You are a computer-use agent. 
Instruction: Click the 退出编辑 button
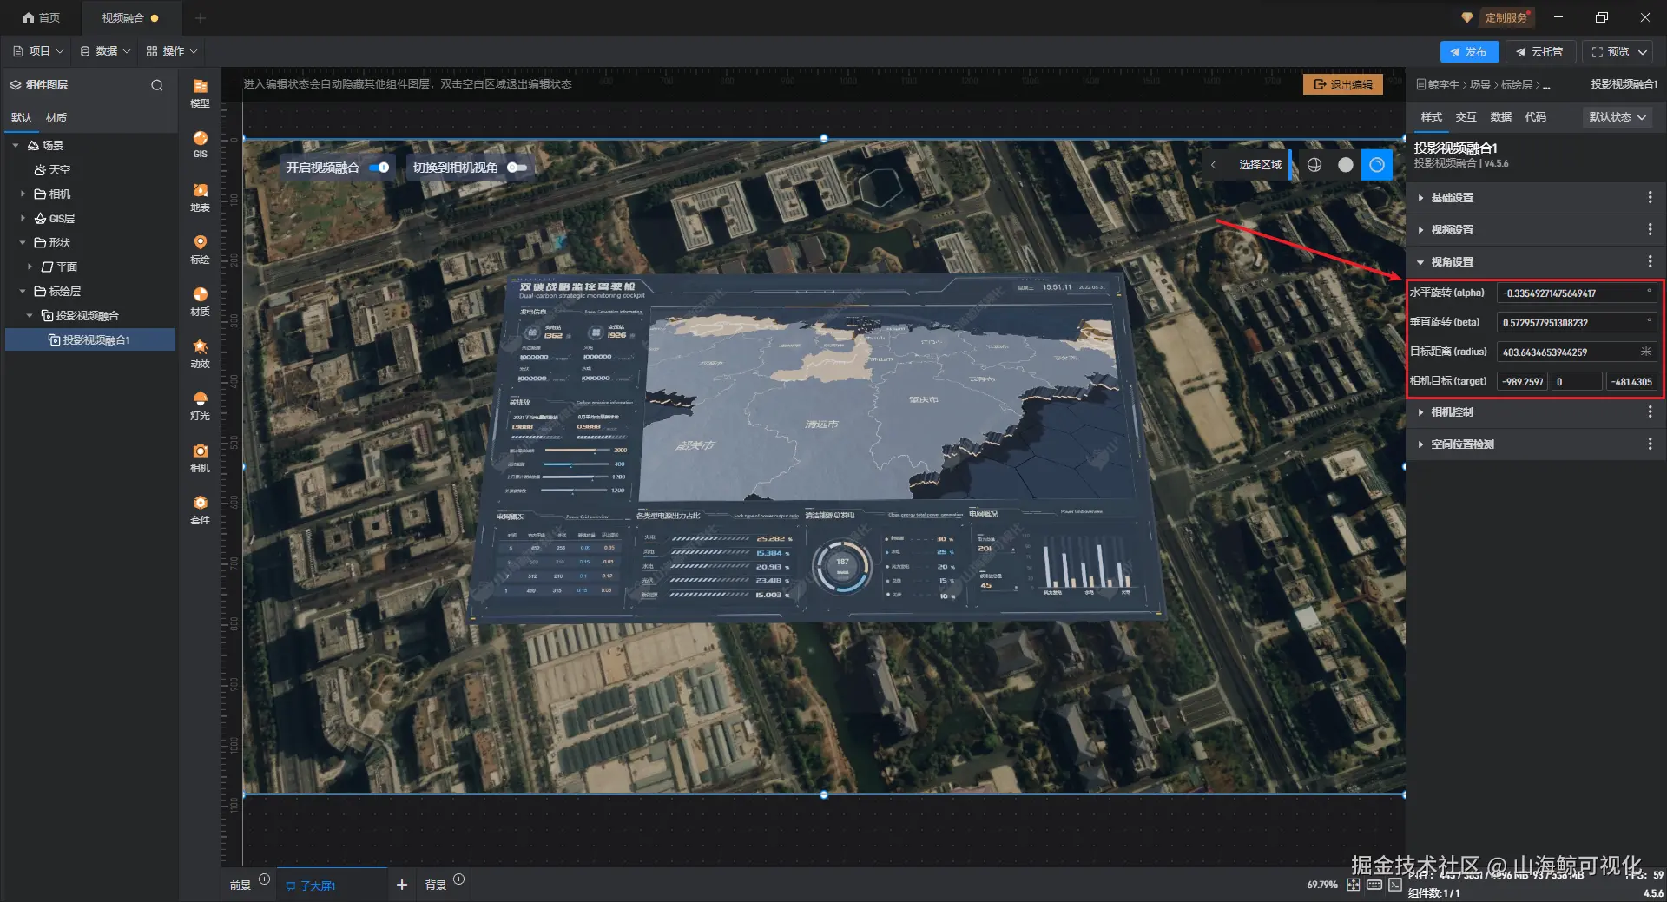1343,84
